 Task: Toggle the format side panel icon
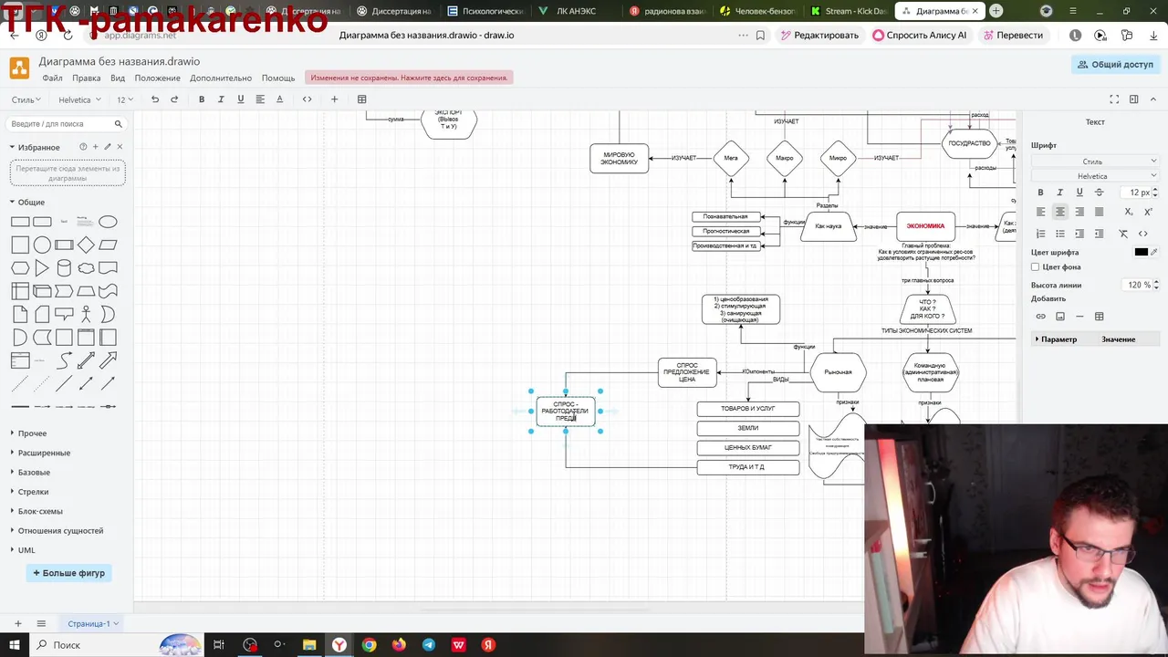click(x=1134, y=99)
